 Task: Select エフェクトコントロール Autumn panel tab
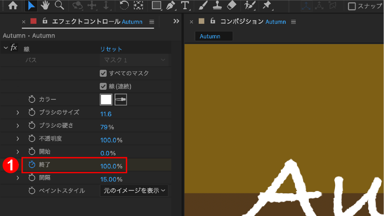point(97,21)
